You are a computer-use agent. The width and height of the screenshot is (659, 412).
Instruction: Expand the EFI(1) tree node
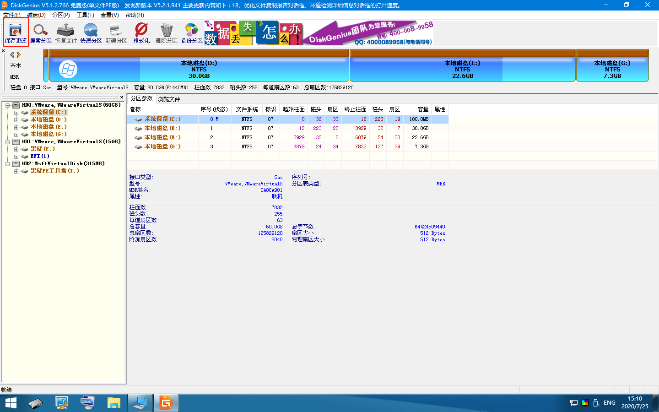(x=16, y=157)
